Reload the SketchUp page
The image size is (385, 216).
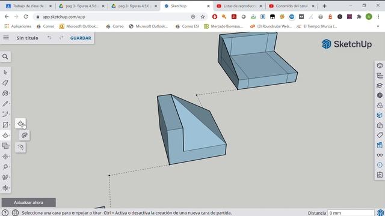26,17
